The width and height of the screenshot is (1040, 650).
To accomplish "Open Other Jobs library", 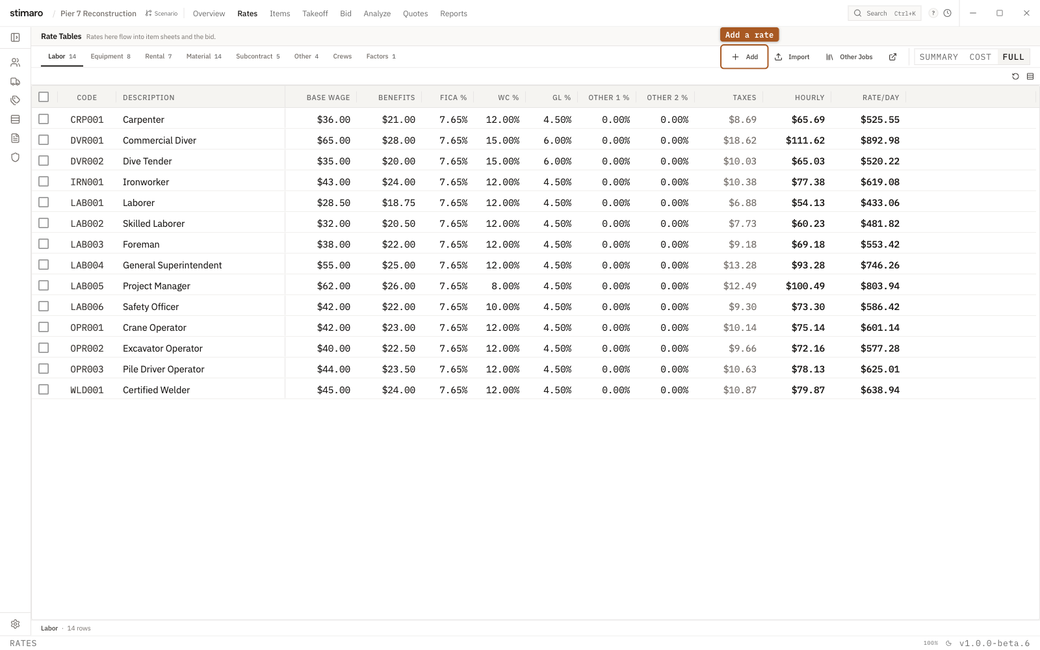I will [849, 57].
